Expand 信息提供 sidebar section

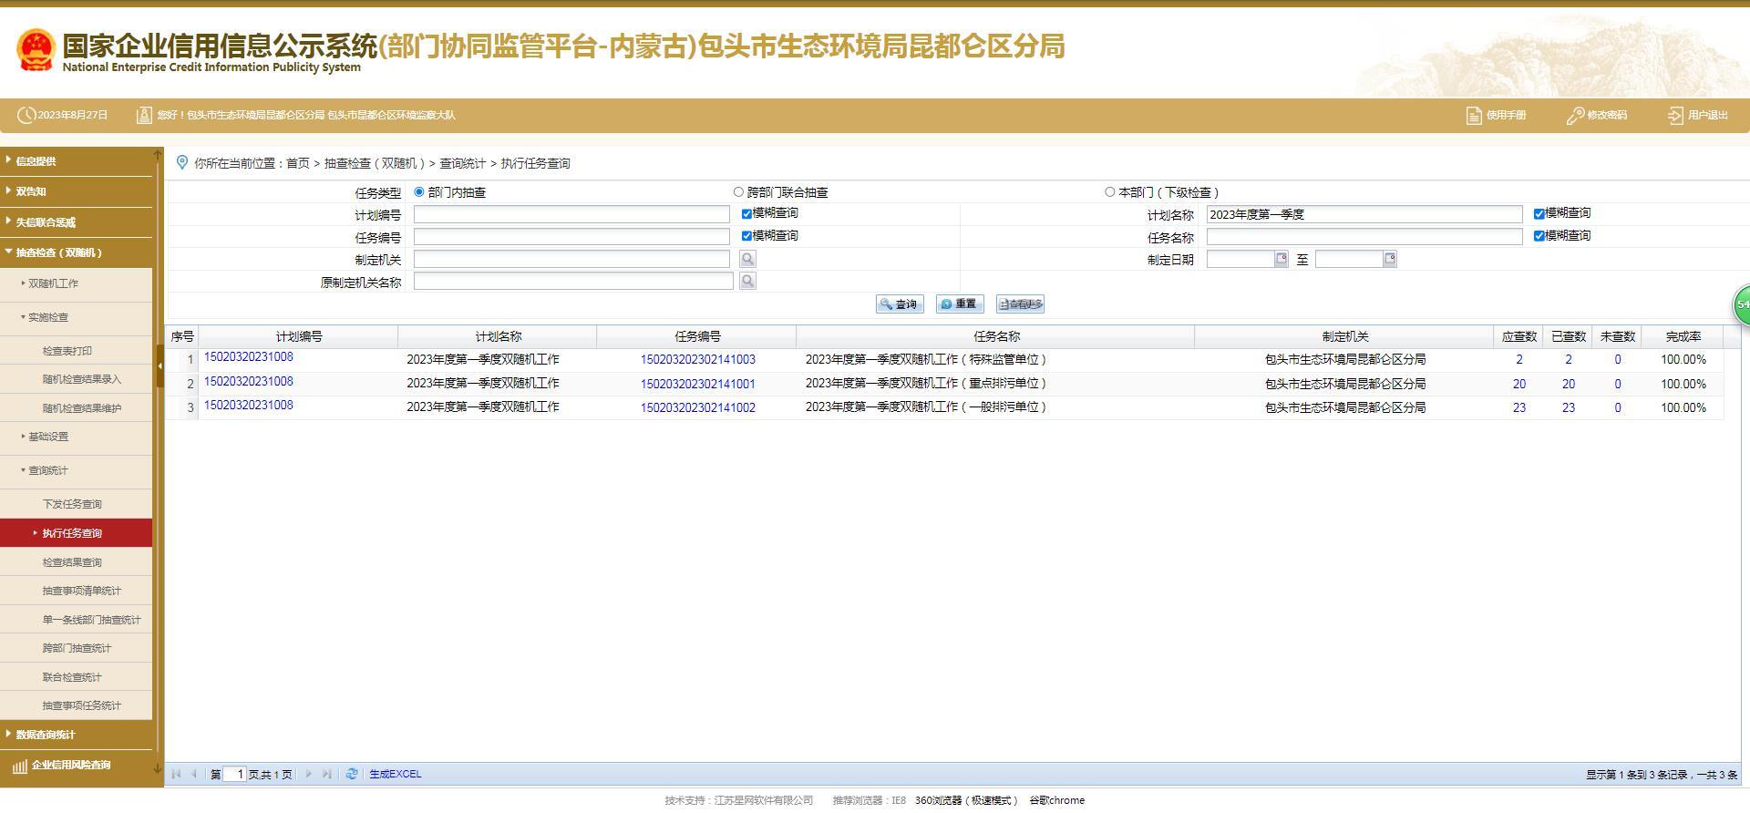click(77, 161)
